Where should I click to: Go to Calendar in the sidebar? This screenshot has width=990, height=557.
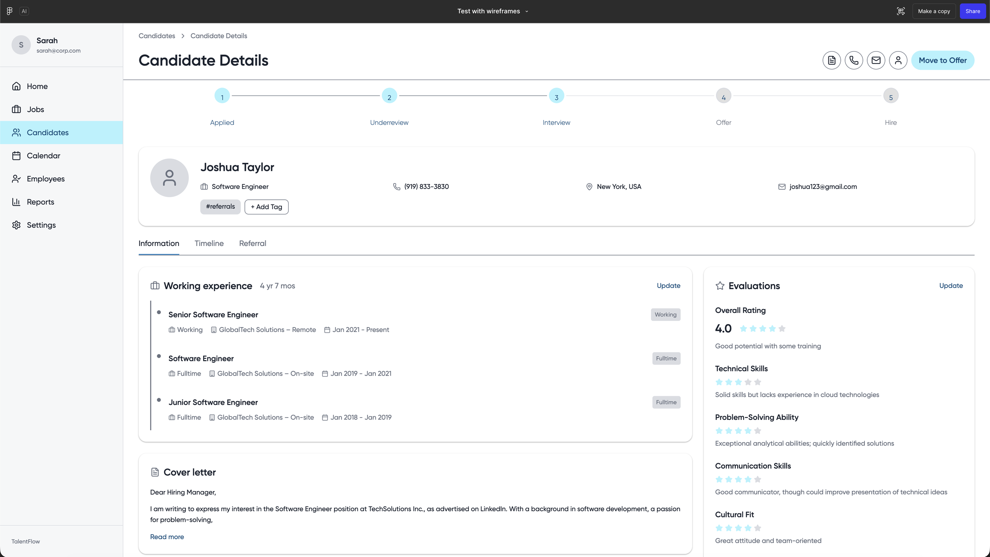tap(43, 156)
